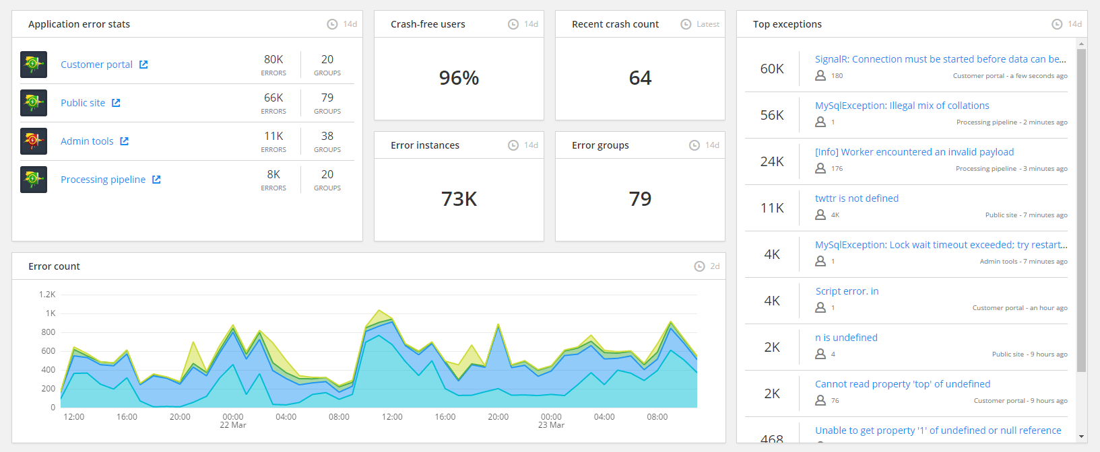The image size is (1100, 452).
Task: Click clock icon in Error groups tile
Action: coord(694,145)
